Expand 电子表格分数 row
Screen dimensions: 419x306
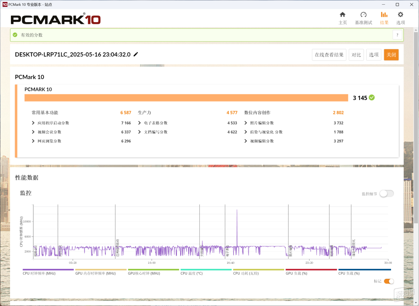pos(140,123)
